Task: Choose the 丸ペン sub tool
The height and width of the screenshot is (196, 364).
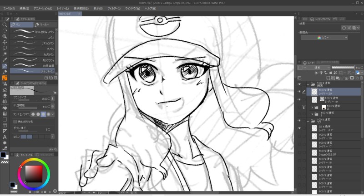Action: 32,49
